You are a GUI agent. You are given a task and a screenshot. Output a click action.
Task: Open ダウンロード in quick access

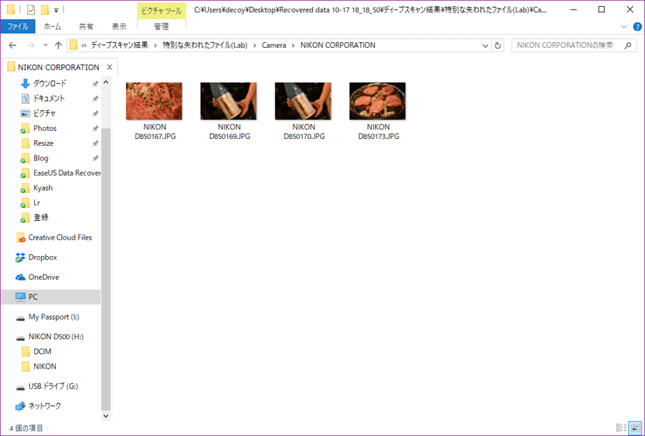49,83
